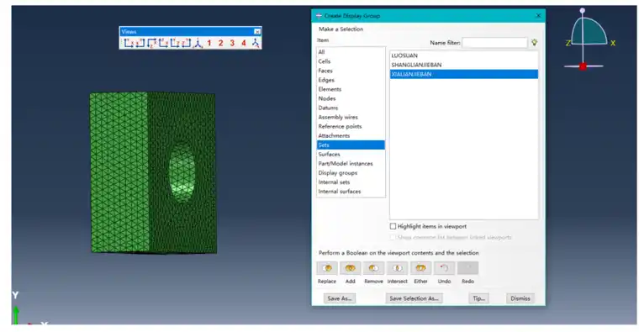639x332 pixels.
Task: Select Internal sets in the Item list
Action: pos(351,182)
